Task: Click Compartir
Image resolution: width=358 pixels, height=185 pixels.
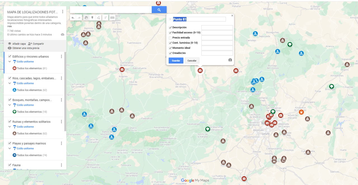Action: [36, 44]
